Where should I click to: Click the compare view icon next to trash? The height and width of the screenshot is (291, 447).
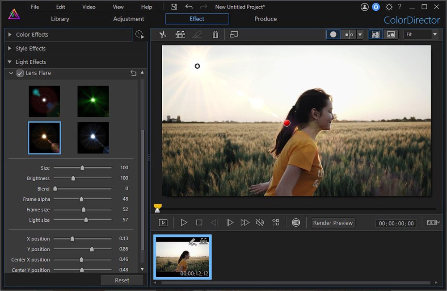click(233, 34)
